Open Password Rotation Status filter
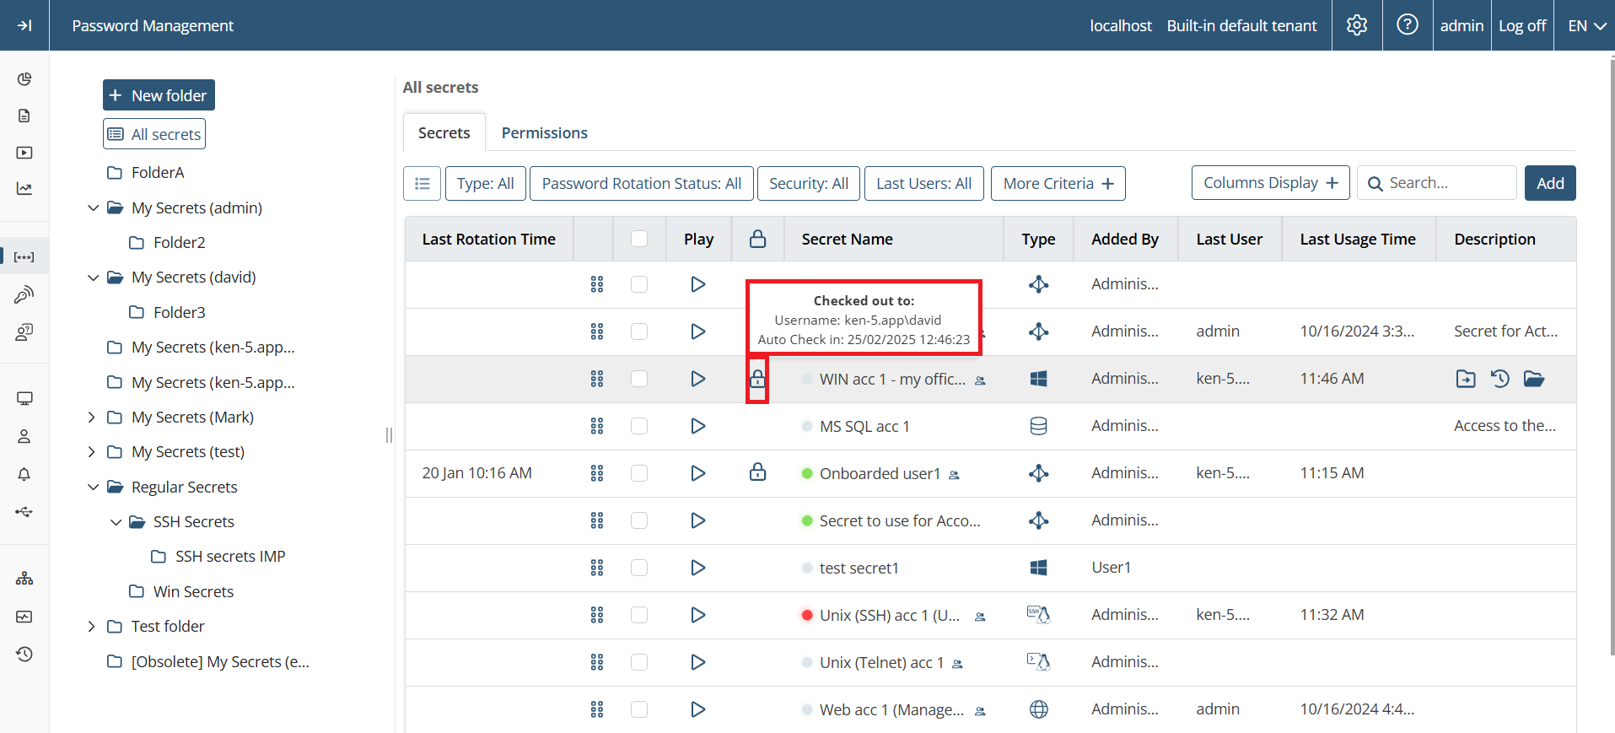 (x=642, y=183)
